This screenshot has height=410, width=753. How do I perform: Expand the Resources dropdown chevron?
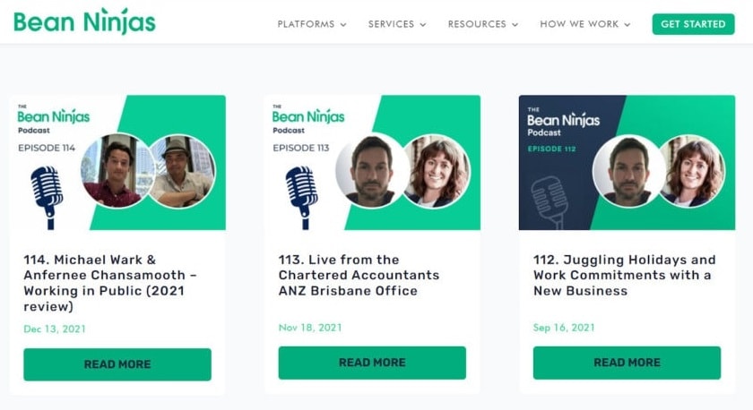pos(515,25)
